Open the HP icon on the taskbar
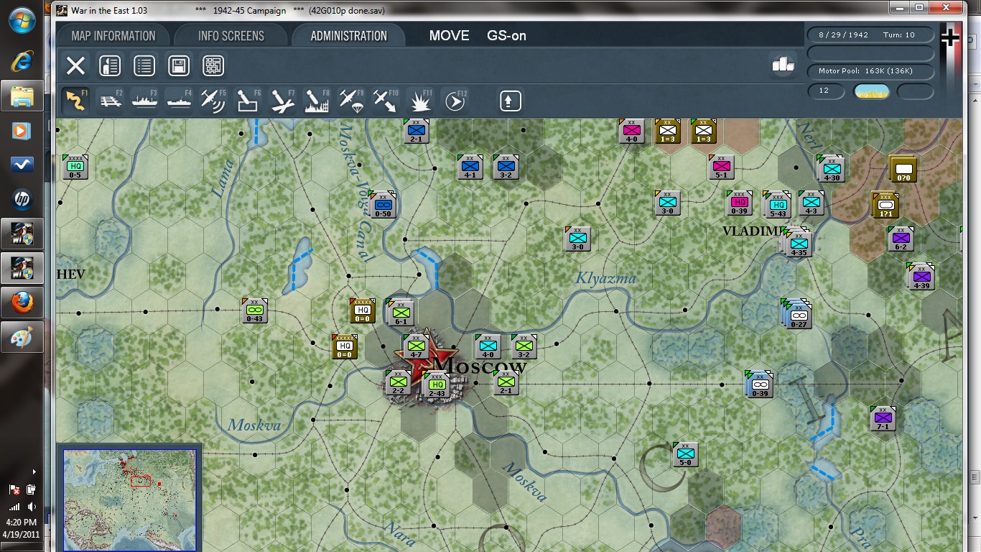Image resolution: width=981 pixels, height=552 pixels. (x=22, y=199)
